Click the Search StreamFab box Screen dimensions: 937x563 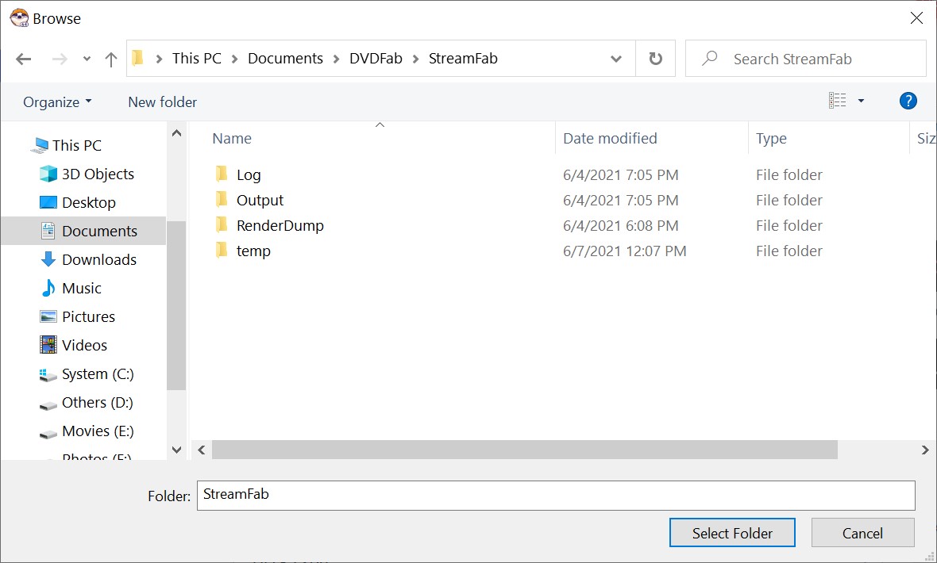[x=805, y=59]
